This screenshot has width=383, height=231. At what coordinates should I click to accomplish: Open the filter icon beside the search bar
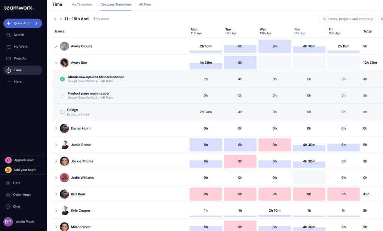point(381,18)
